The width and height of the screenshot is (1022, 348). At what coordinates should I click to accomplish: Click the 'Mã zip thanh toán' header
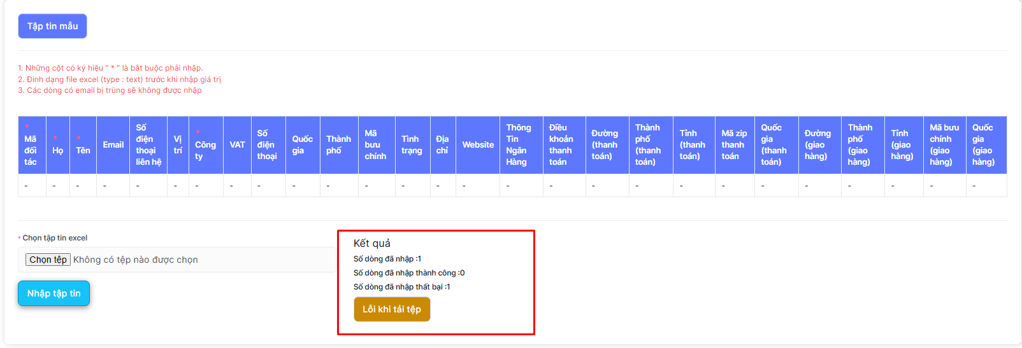point(734,145)
